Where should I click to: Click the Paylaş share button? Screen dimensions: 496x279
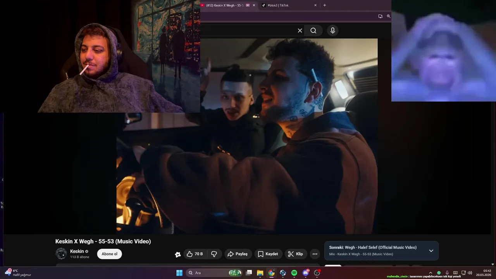tap(238, 254)
